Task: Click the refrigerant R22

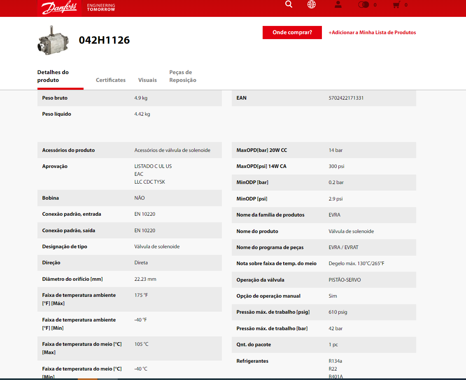Action: (x=333, y=369)
